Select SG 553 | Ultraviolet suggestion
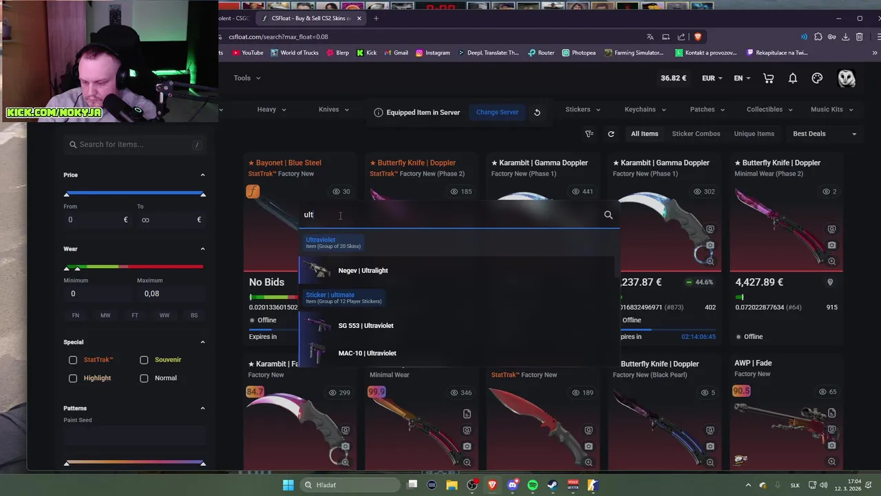Screen dimensions: 881x496 pos(457,325)
